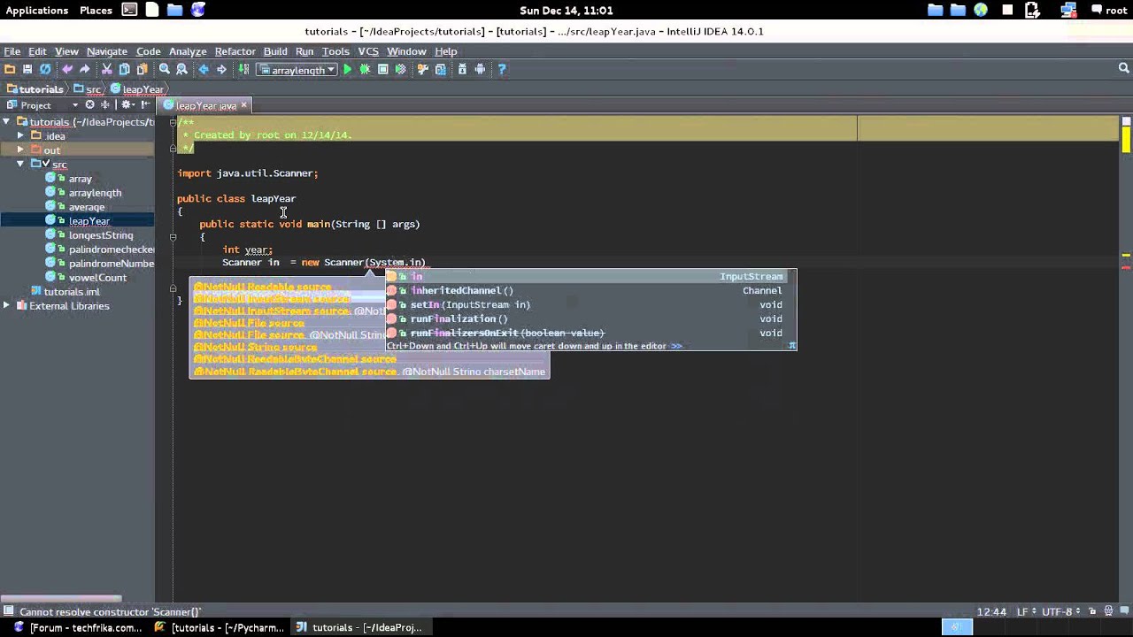The image size is (1133, 637).
Task: Expand out folder node
Action: pos(21,150)
